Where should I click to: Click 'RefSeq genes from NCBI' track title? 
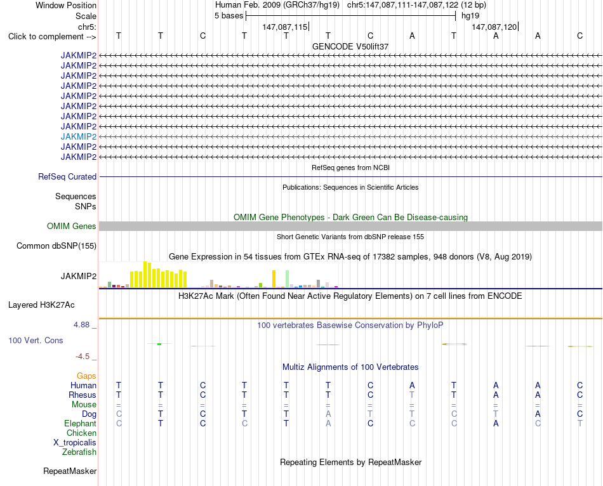tap(350, 167)
